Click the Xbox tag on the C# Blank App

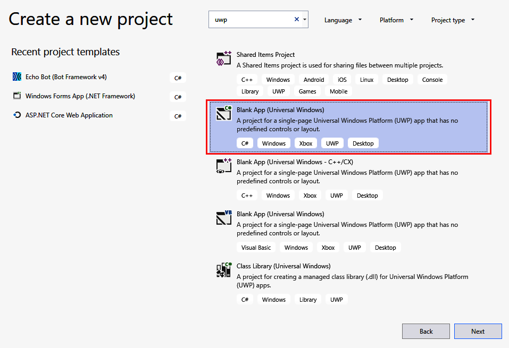click(305, 143)
